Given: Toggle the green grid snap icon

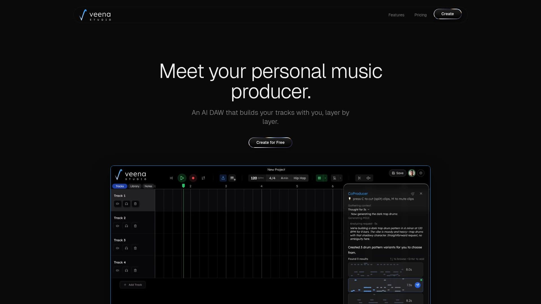Looking at the screenshot, I should pyautogui.click(x=319, y=178).
